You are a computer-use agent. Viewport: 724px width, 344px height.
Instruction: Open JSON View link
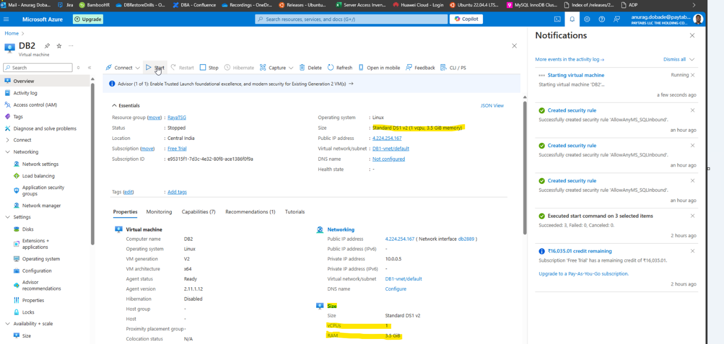pyautogui.click(x=492, y=106)
